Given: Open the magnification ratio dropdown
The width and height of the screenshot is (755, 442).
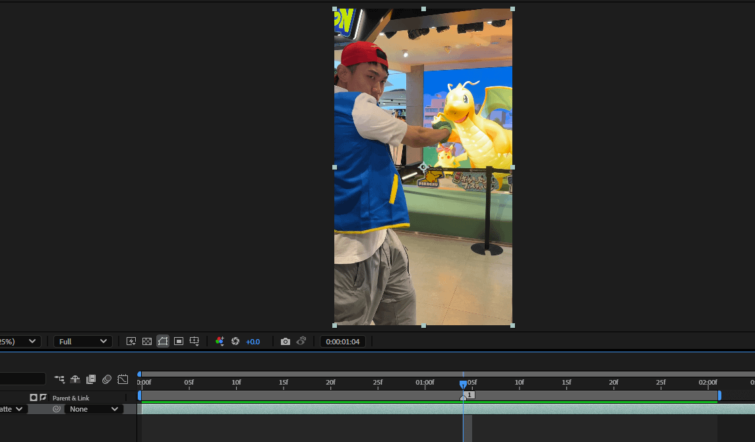Looking at the screenshot, I should pos(20,342).
